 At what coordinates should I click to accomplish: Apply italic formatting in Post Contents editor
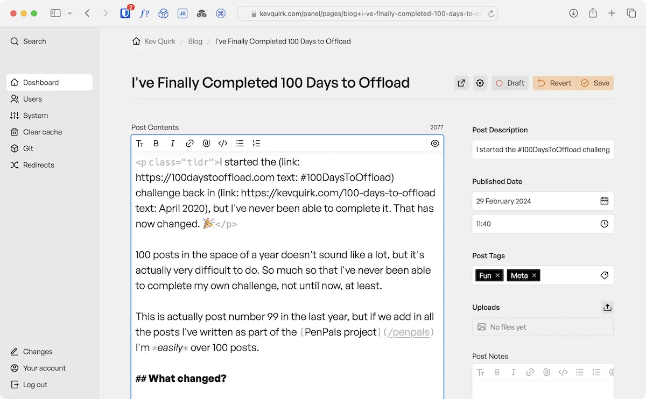(x=172, y=144)
